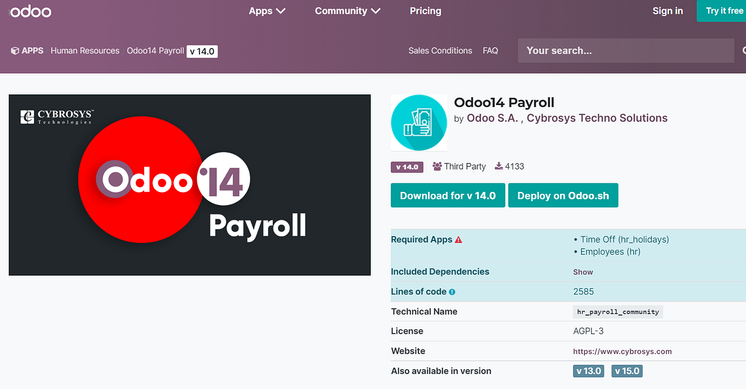Image resolution: width=746 pixels, height=389 pixels.
Task: Click the downloads icon next to 4133
Action: pos(497,166)
